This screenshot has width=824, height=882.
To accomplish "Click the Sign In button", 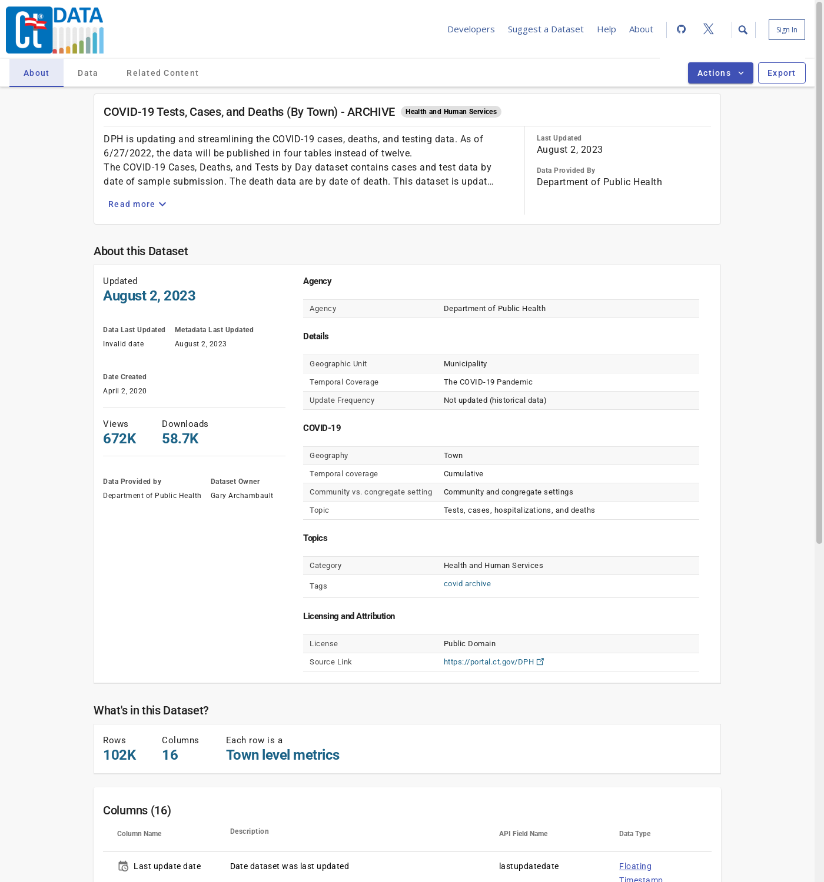I will coord(786,30).
